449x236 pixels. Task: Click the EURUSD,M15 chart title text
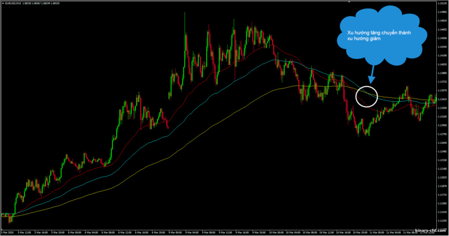point(13,3)
